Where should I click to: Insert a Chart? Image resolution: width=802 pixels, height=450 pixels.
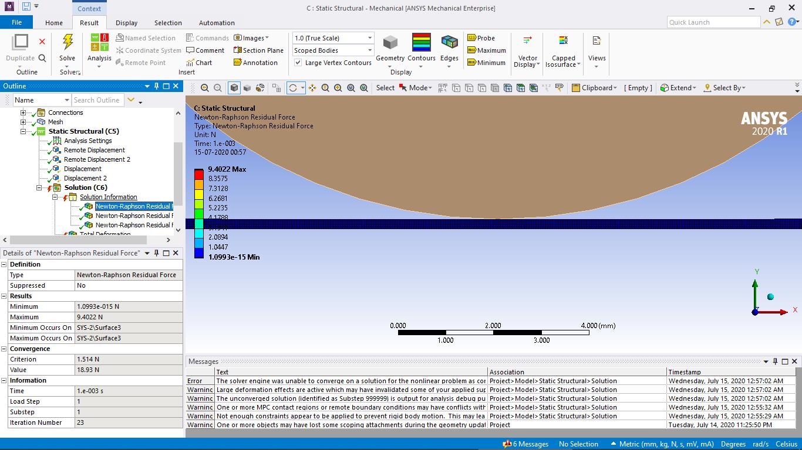tap(199, 63)
